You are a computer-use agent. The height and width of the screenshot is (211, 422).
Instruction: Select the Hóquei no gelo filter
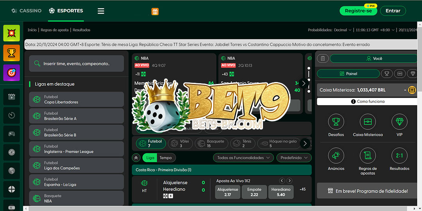tap(280, 143)
